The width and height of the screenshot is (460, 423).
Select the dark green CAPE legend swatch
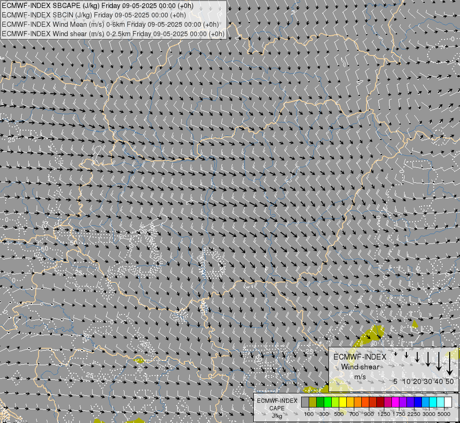(x=320, y=402)
